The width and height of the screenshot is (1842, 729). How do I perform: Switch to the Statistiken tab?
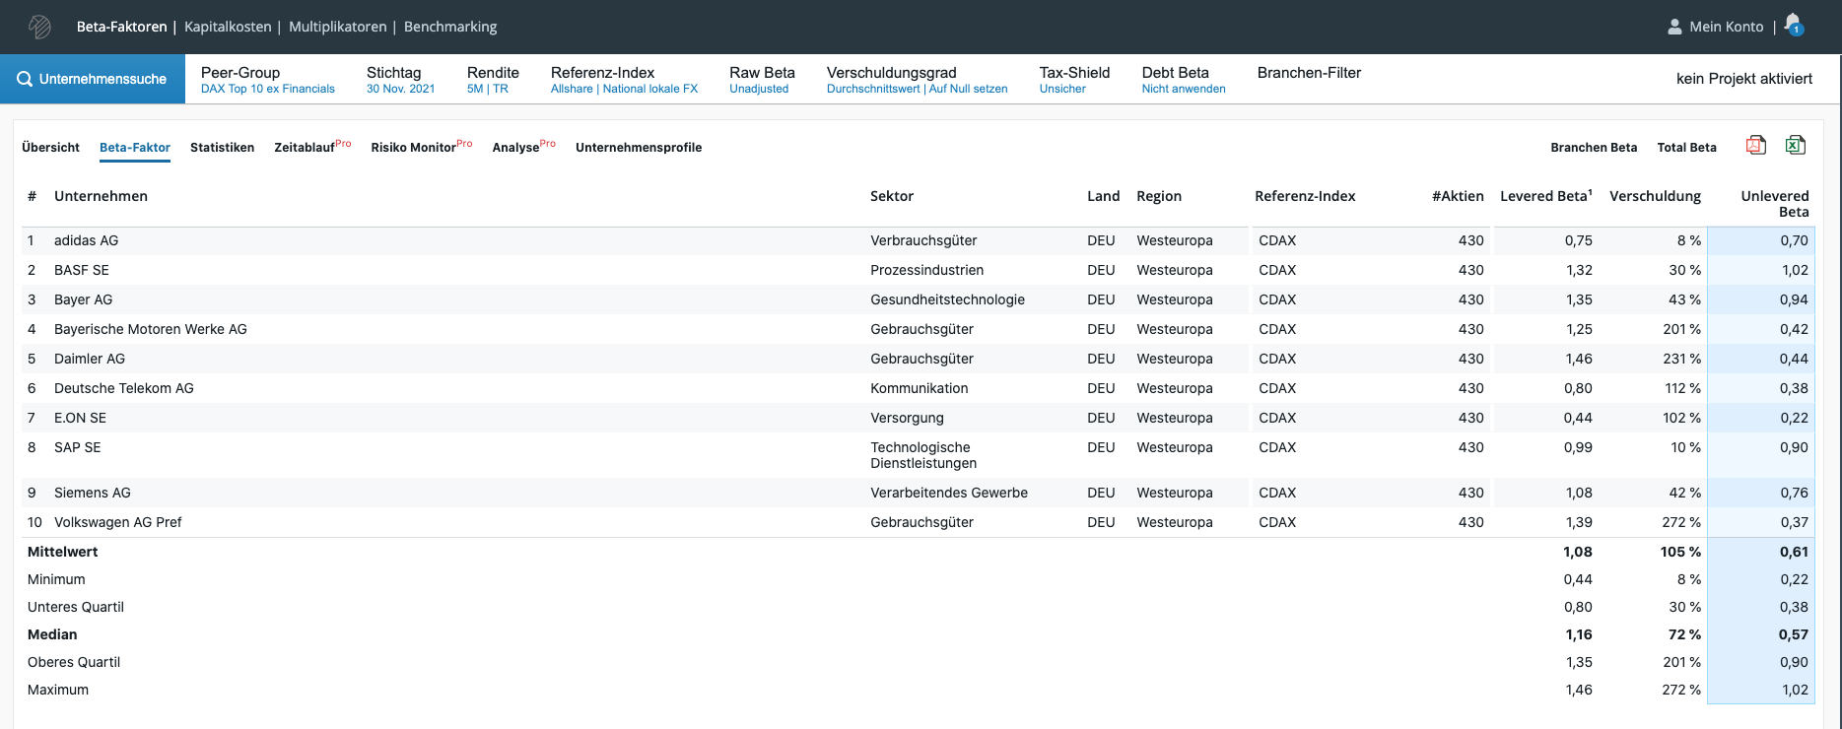(222, 148)
